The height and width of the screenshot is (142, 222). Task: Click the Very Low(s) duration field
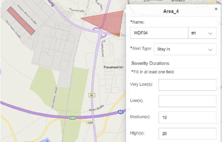[x=187, y=85]
